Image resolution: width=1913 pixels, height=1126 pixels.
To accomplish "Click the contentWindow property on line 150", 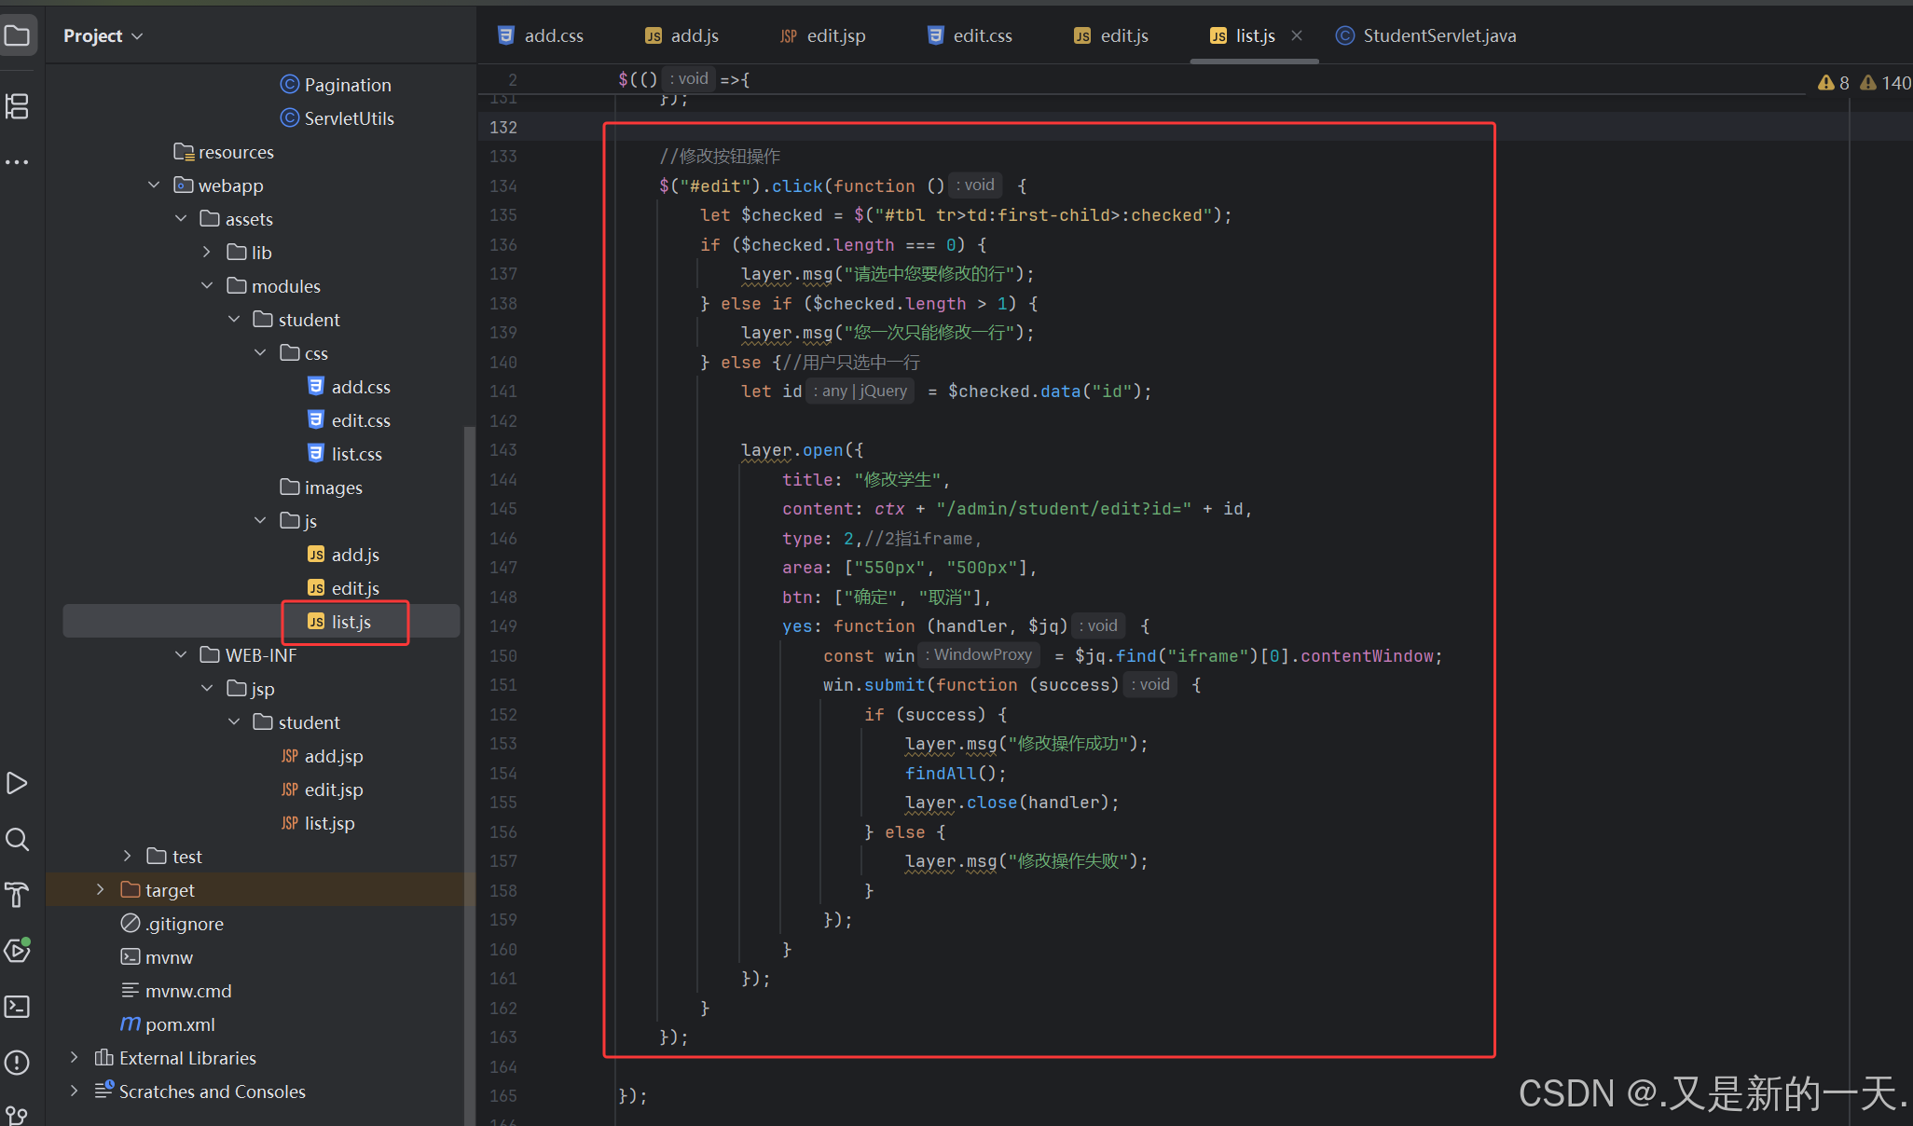I will [x=1367, y=655].
